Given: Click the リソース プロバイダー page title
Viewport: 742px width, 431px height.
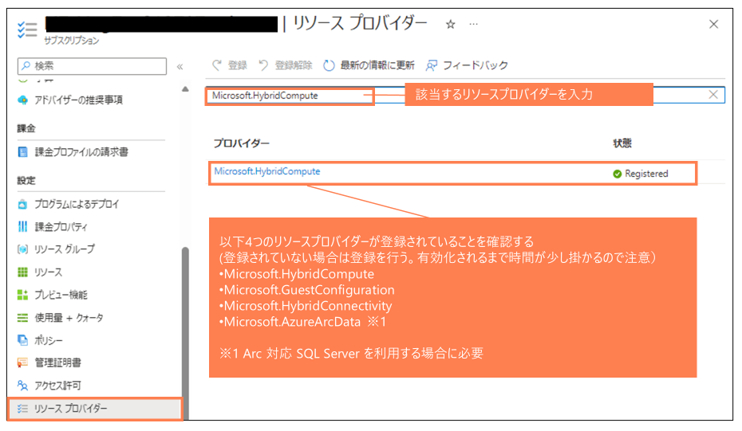Looking at the screenshot, I should pyautogui.click(x=360, y=22).
